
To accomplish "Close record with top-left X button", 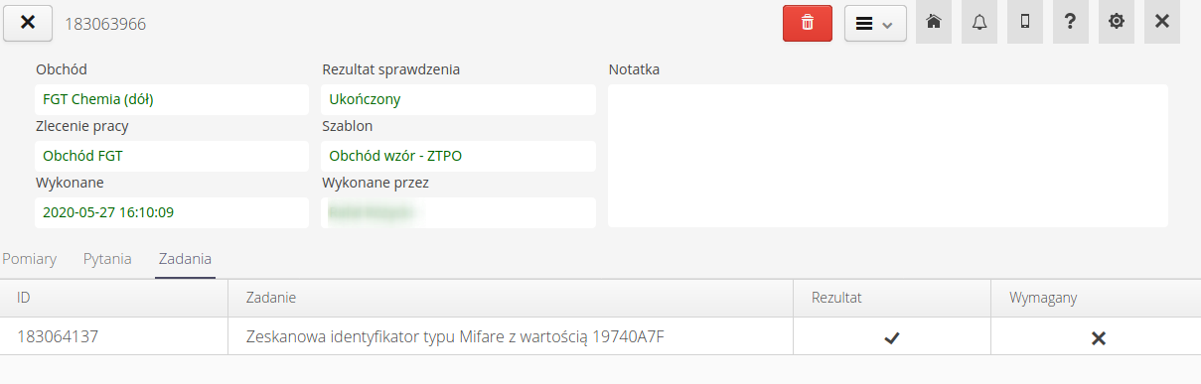I will (x=28, y=23).
